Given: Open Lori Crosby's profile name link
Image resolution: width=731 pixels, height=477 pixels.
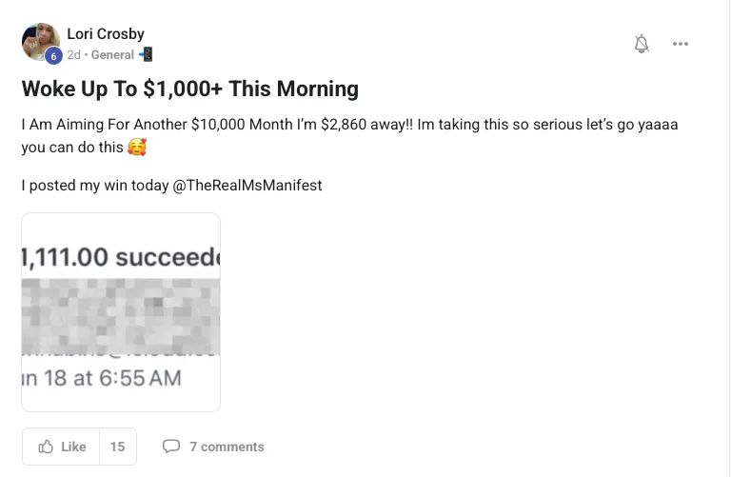Looking at the screenshot, I should pos(106,34).
